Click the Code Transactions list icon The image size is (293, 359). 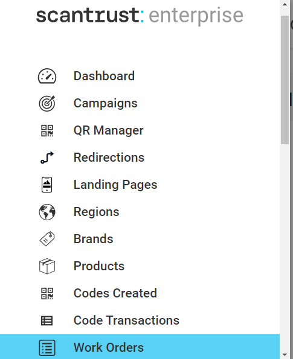(x=47, y=320)
